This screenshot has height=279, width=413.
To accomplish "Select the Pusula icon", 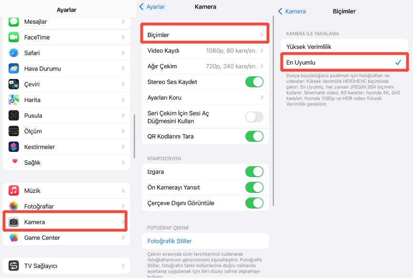I will (14, 115).
